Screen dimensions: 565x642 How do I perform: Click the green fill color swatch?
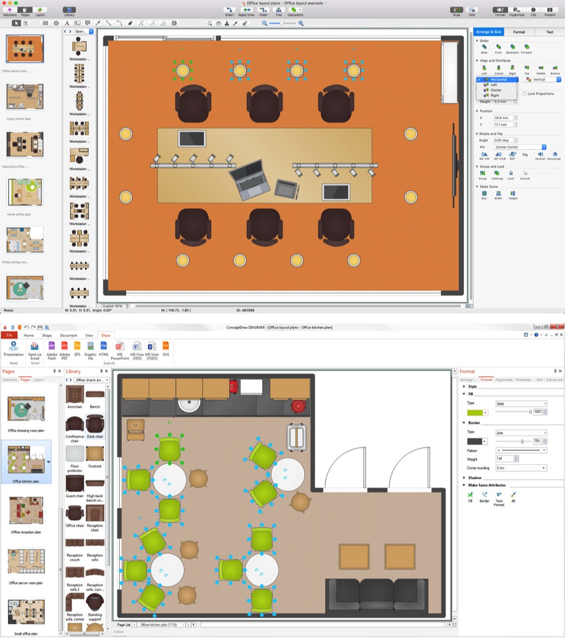(x=475, y=413)
